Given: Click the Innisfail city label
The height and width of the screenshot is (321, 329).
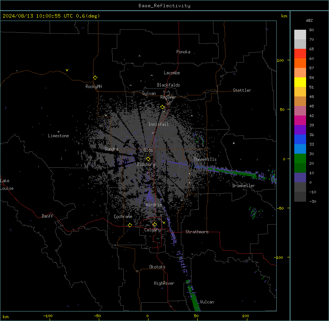Looking at the screenshot, I should click(x=158, y=124).
